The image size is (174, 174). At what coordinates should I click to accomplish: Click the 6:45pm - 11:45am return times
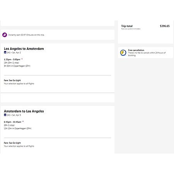click(12, 122)
